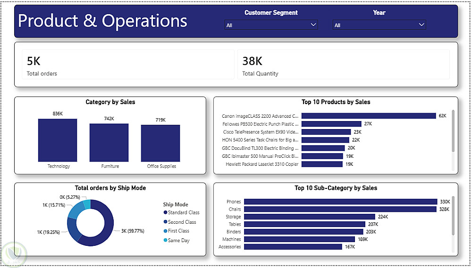Click the 1K (19.25%) donut label
Screen dimensions: 472x268
tap(48, 232)
